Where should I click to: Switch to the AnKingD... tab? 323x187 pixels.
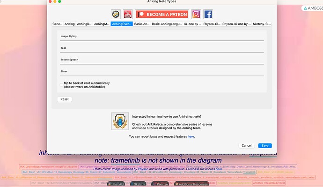[x=84, y=24]
